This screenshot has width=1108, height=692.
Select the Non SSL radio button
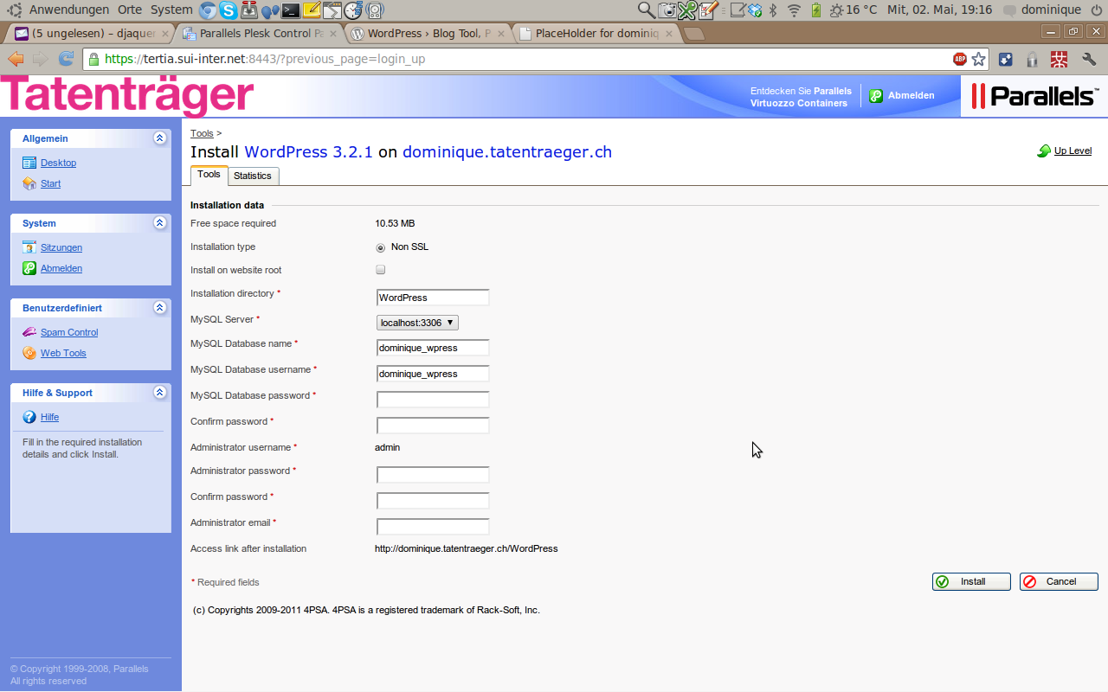tap(381, 247)
